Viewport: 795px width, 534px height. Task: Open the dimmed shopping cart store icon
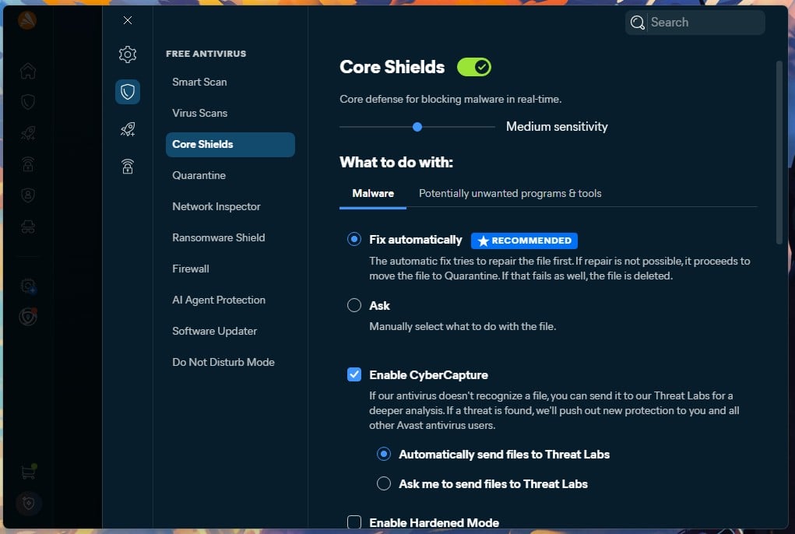pos(28,472)
